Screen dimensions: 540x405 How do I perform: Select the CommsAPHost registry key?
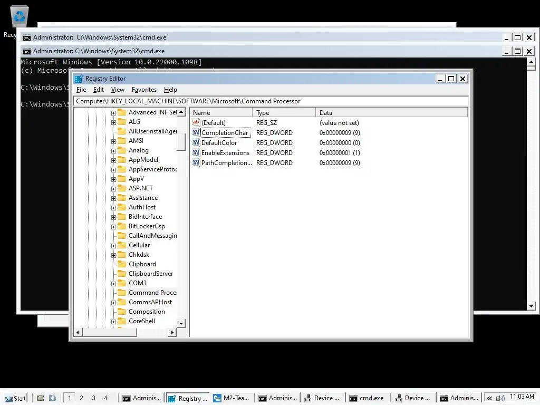click(x=150, y=302)
